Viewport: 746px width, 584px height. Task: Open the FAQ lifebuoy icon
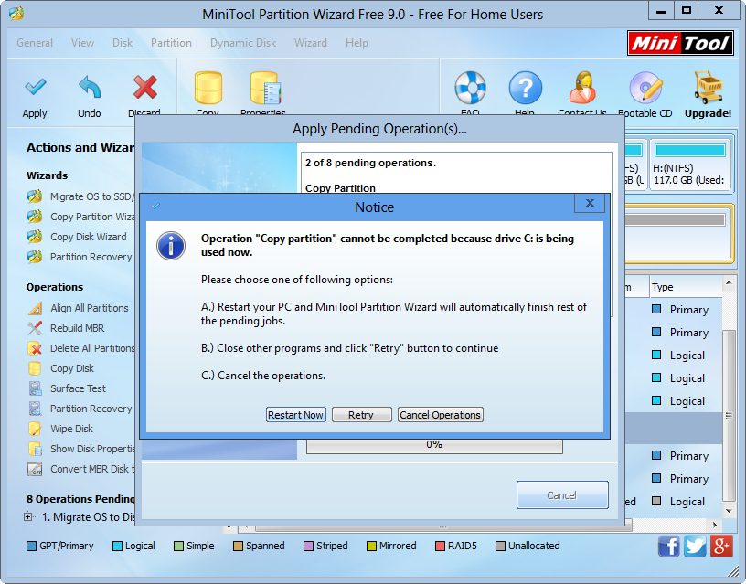(470, 88)
